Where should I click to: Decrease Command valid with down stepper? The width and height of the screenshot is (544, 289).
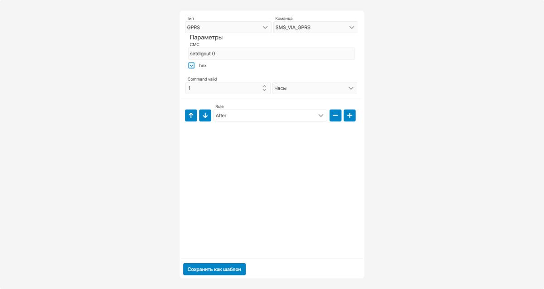tap(264, 90)
